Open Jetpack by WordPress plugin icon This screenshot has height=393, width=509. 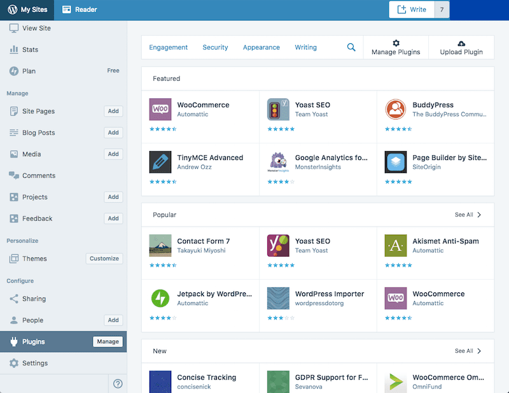(160, 298)
